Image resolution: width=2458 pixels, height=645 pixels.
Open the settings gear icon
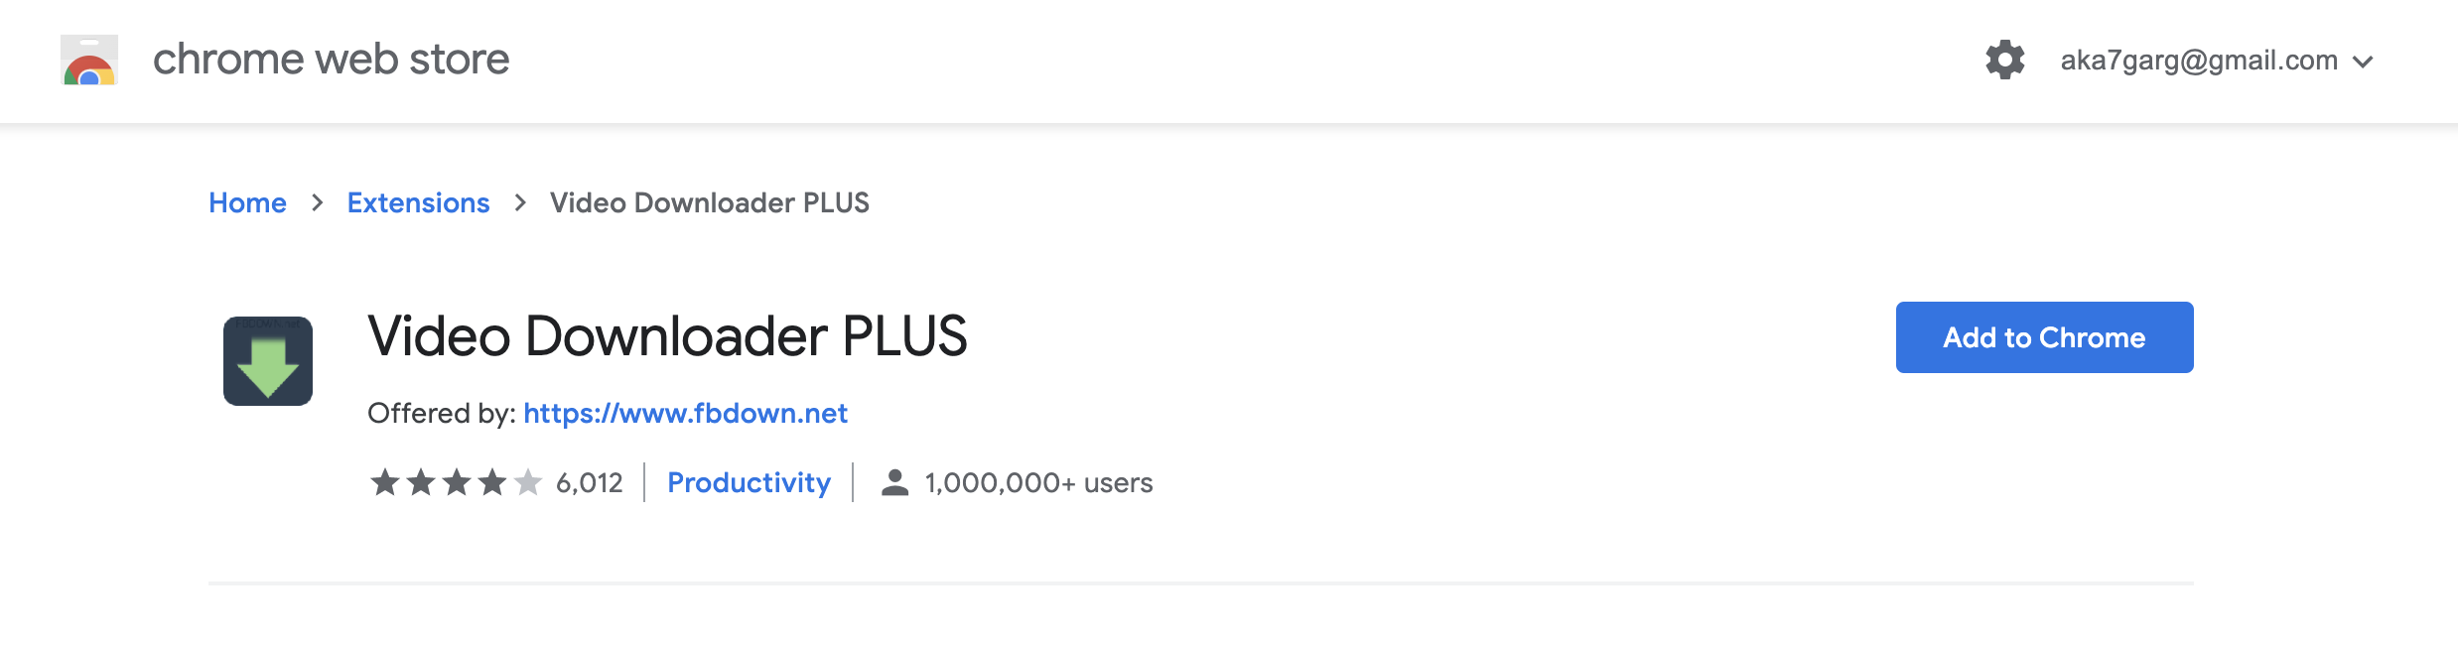[2004, 60]
